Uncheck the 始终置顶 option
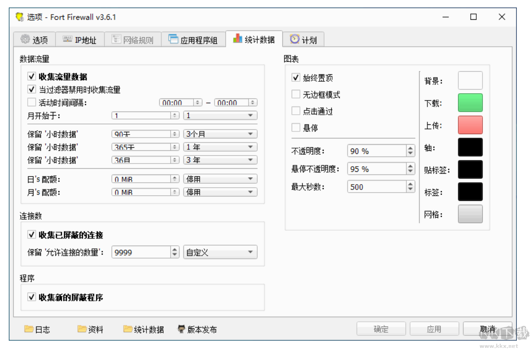Viewport: 530px width, 349px height. (295, 77)
